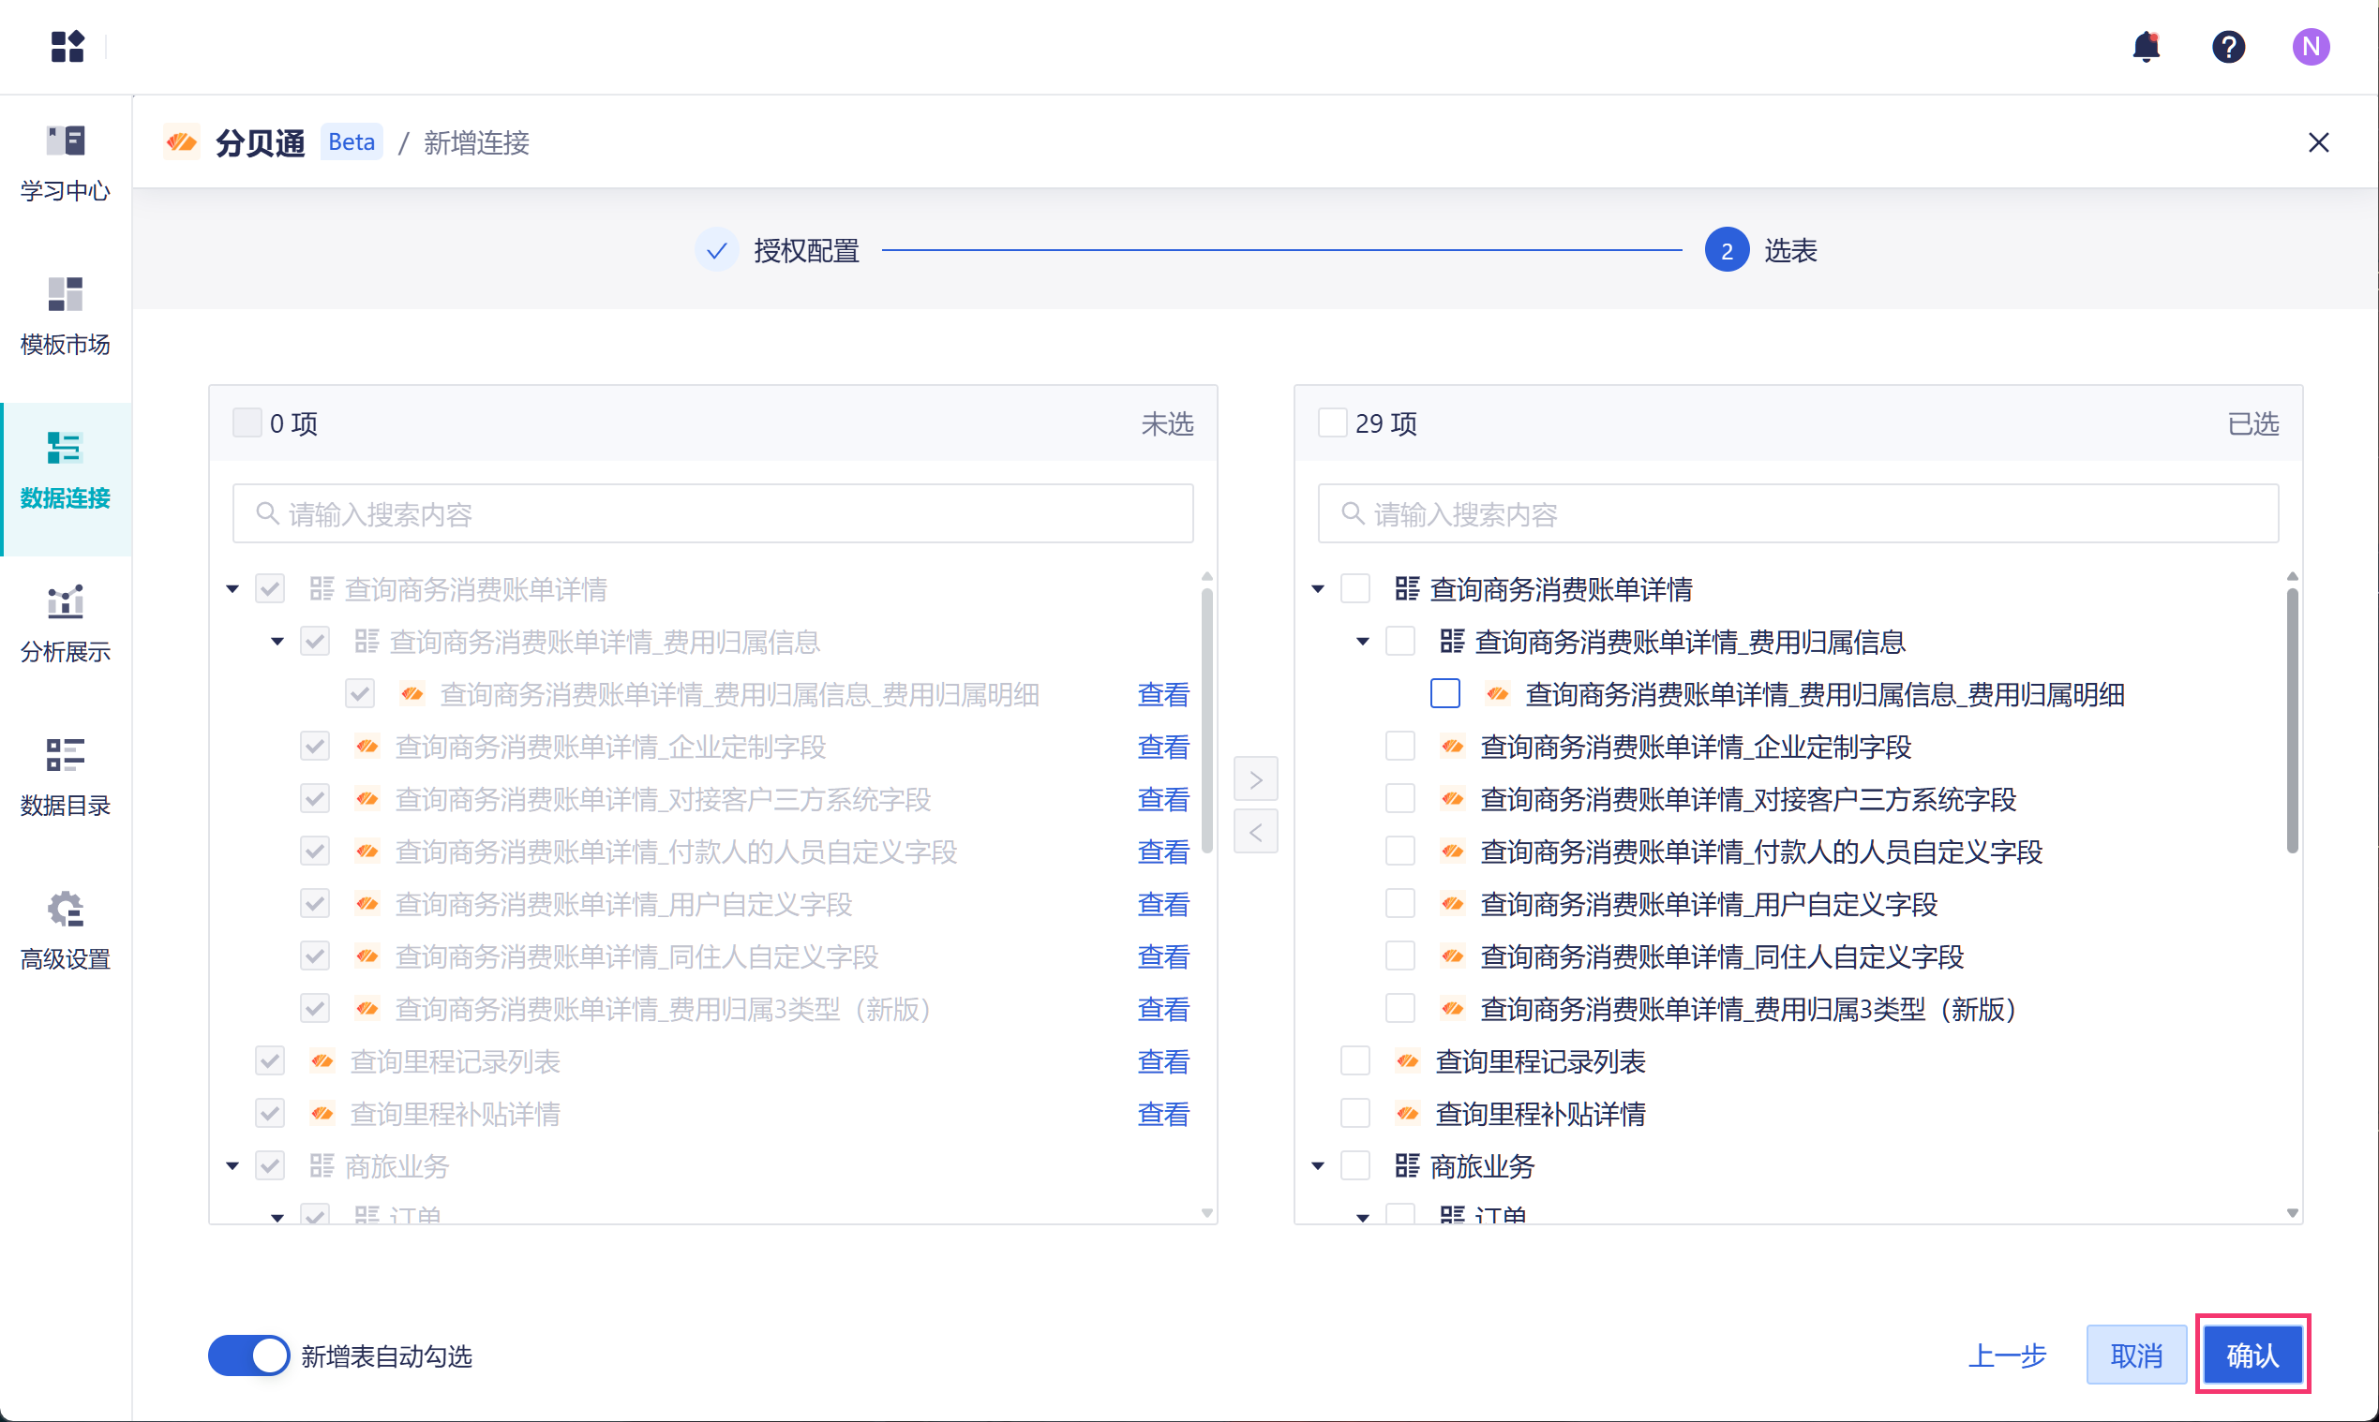Click the move-right arrow transfer button
This screenshot has width=2379, height=1422.
click(1254, 779)
